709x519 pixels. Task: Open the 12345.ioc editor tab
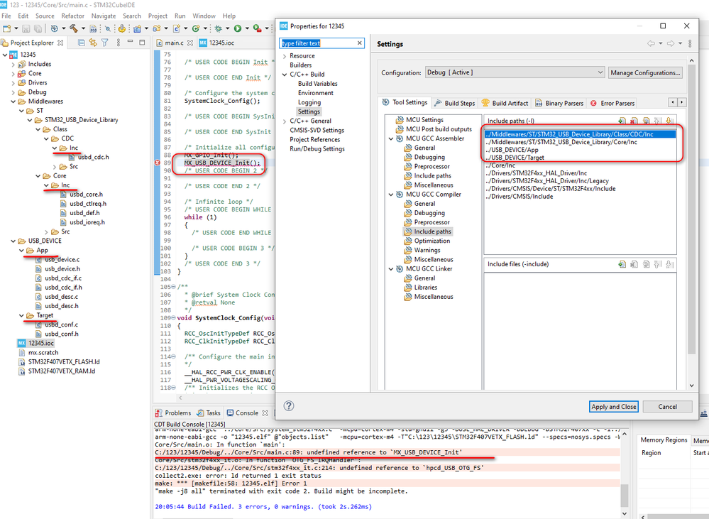pyautogui.click(x=217, y=43)
